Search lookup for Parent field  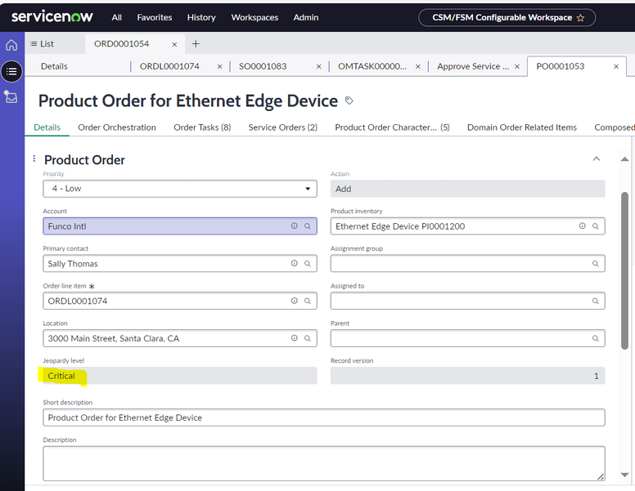(x=596, y=338)
